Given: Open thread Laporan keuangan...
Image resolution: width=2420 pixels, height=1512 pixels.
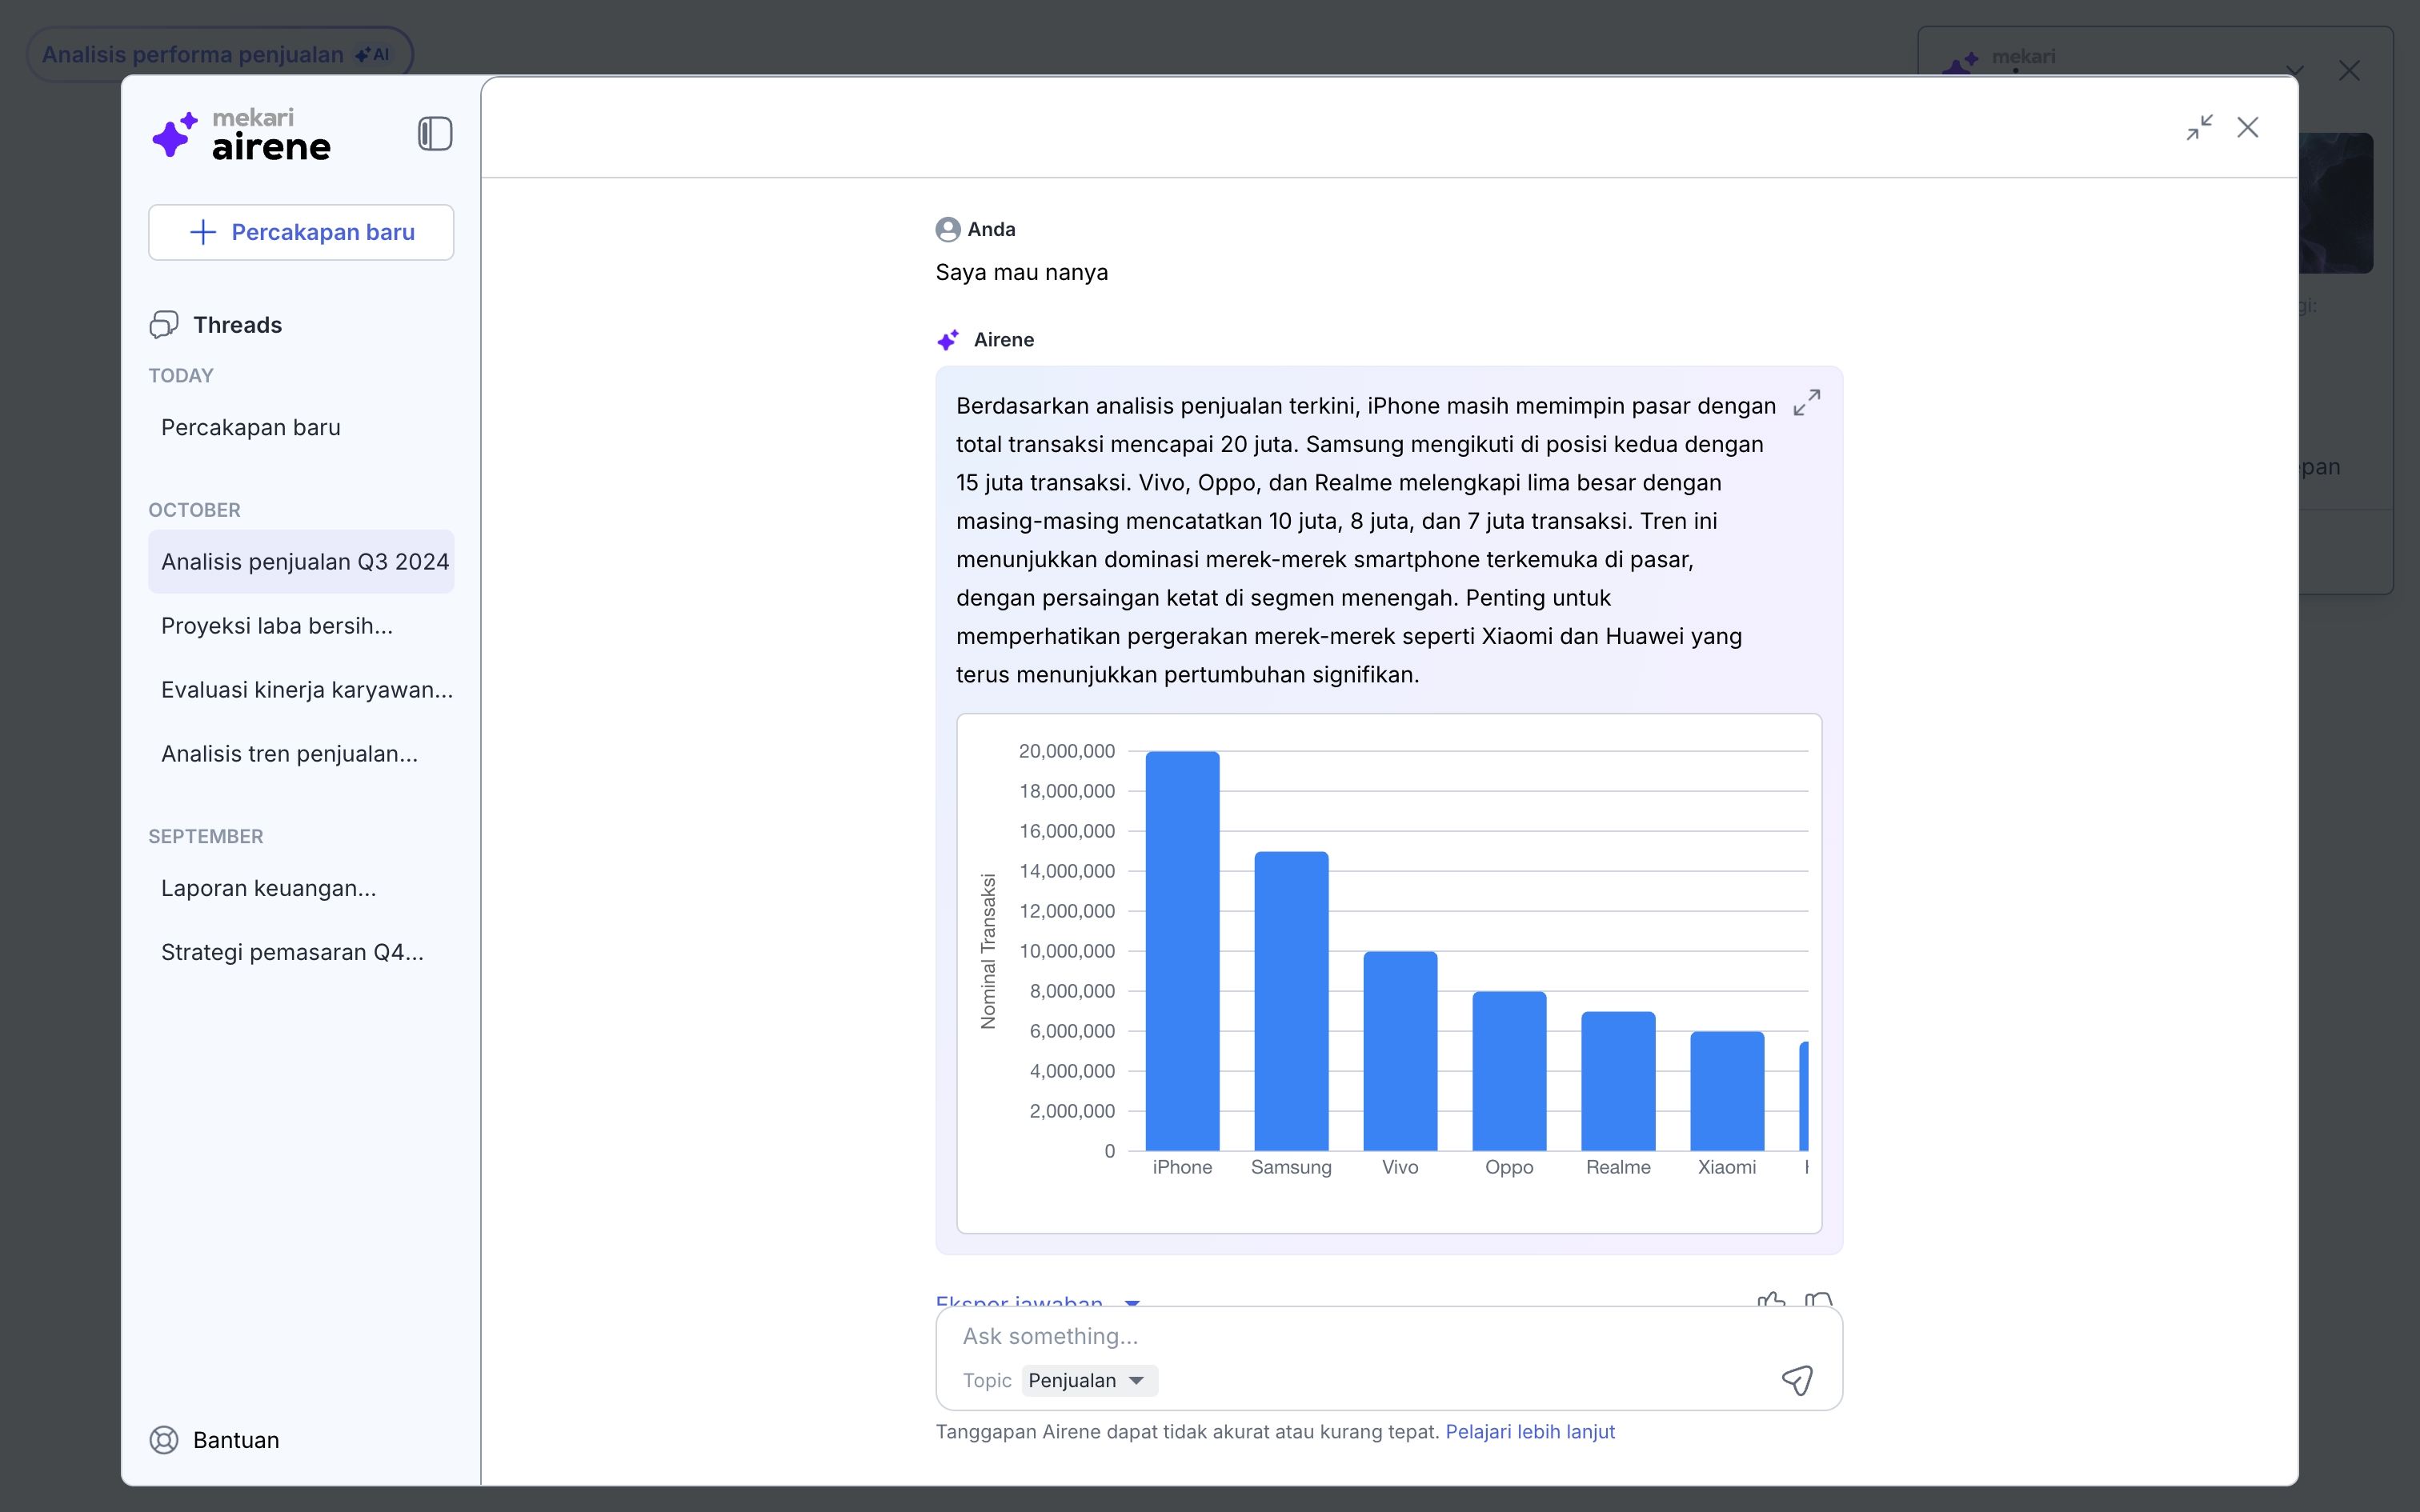Looking at the screenshot, I should (301, 888).
